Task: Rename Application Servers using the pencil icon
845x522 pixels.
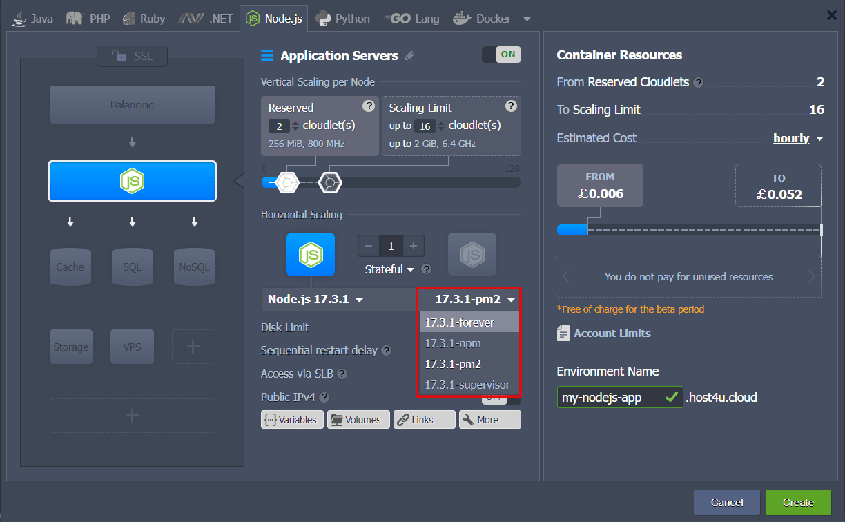Action: pos(411,55)
